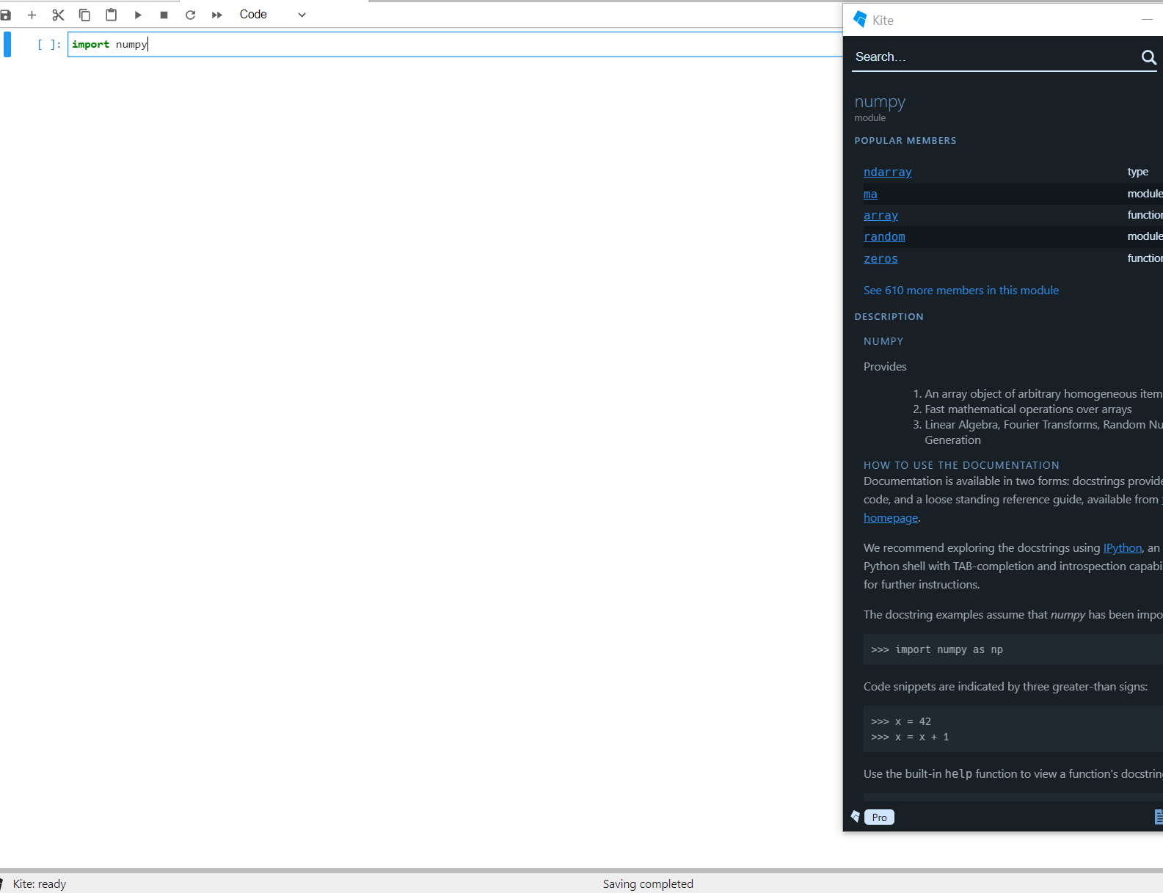Click the numpy module heading
Image resolution: width=1163 pixels, height=893 pixels.
(880, 101)
